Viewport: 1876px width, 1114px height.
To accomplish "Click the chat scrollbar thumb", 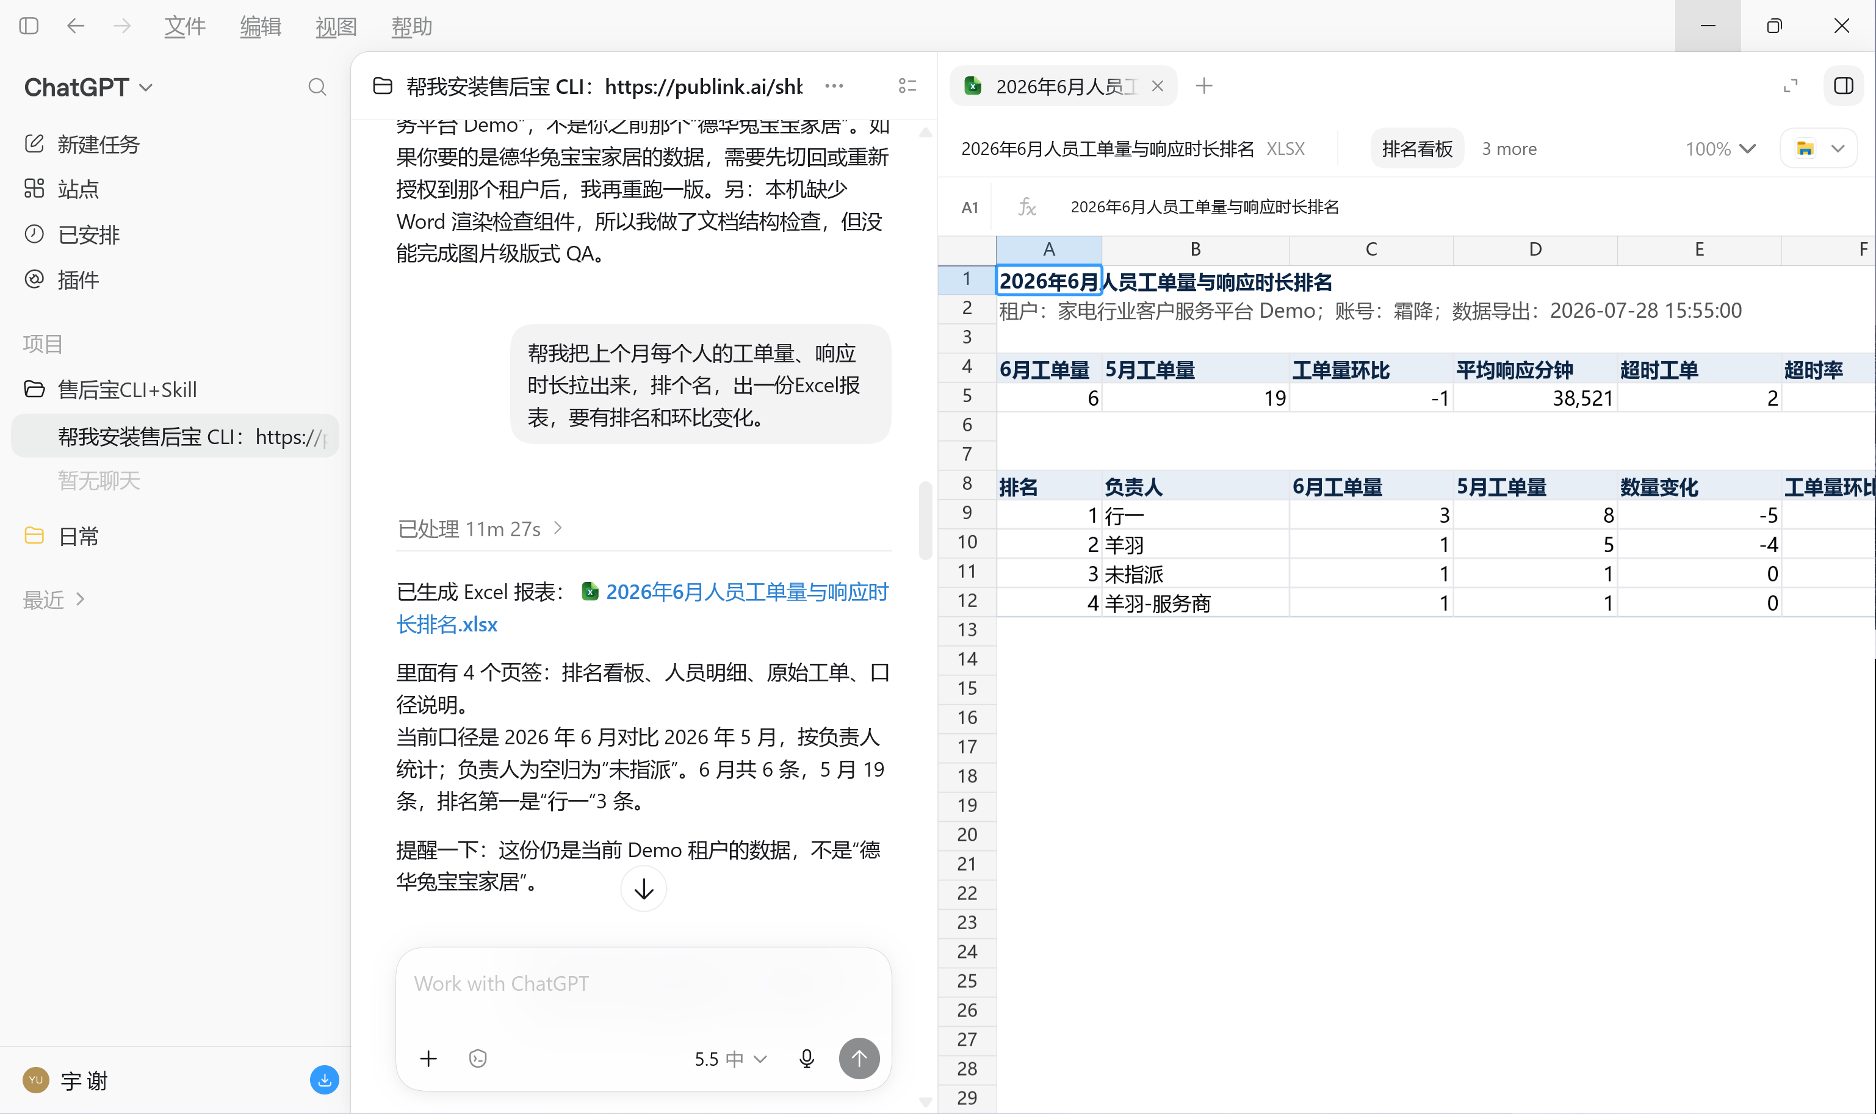I will [926, 520].
